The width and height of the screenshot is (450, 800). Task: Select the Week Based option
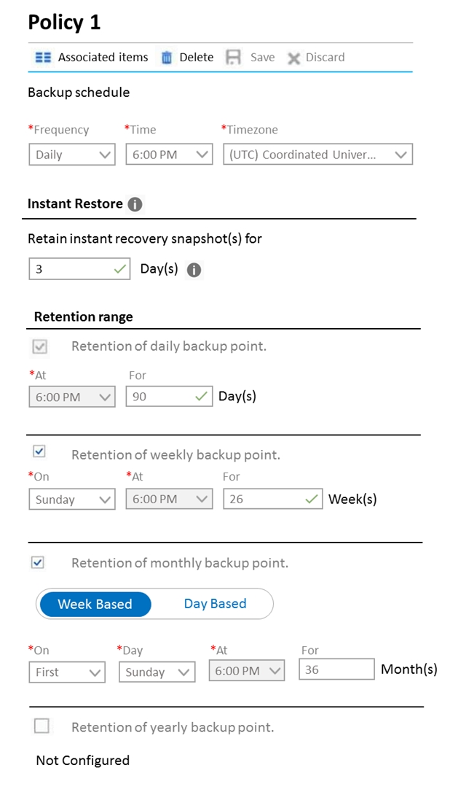[x=95, y=604]
